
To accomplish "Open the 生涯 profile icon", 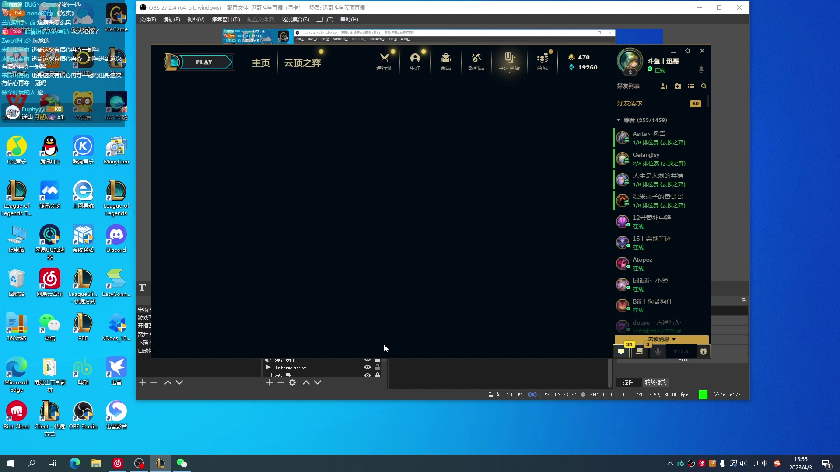I will point(415,62).
